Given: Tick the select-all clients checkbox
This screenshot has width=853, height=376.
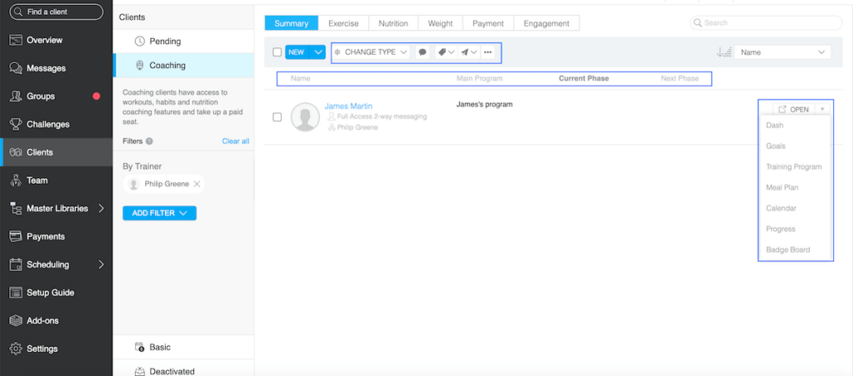Looking at the screenshot, I should [x=277, y=52].
